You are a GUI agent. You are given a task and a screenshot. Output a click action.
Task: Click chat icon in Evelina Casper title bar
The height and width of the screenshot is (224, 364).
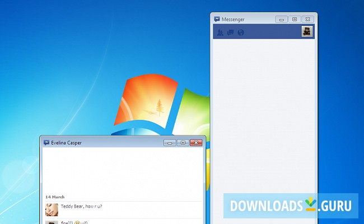46,143
